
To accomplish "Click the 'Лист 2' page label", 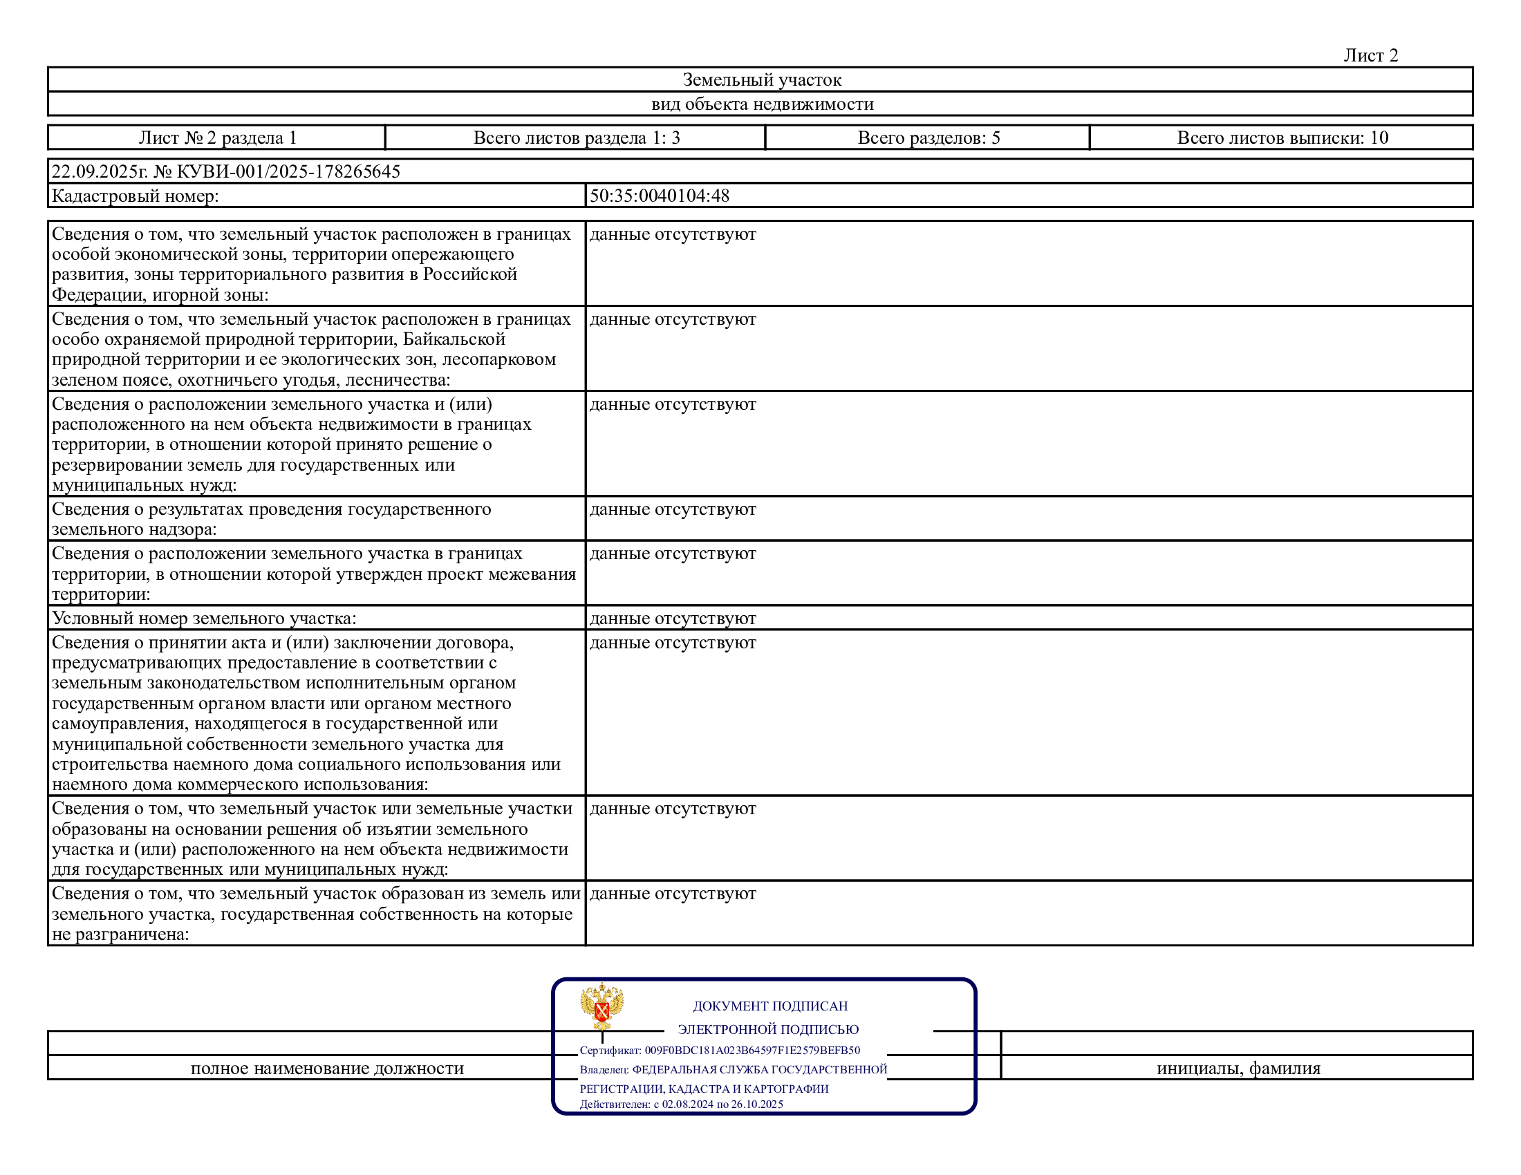I will point(1370,56).
